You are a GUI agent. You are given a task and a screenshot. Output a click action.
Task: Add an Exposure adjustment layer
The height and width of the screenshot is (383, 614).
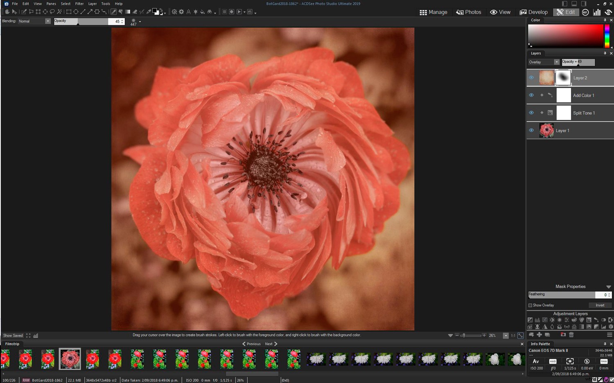(530, 320)
